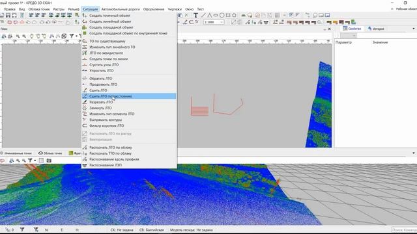Choose Сшить ЛТО по расстоянию
417x234 pixels.
[x=129, y=96]
